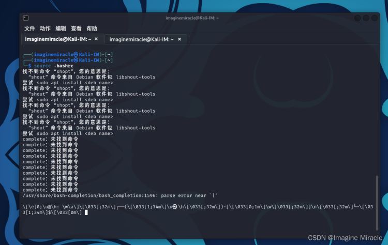Close the second imaginemiracle@Kali-IM tab
The image size is (388, 245).
180,39
